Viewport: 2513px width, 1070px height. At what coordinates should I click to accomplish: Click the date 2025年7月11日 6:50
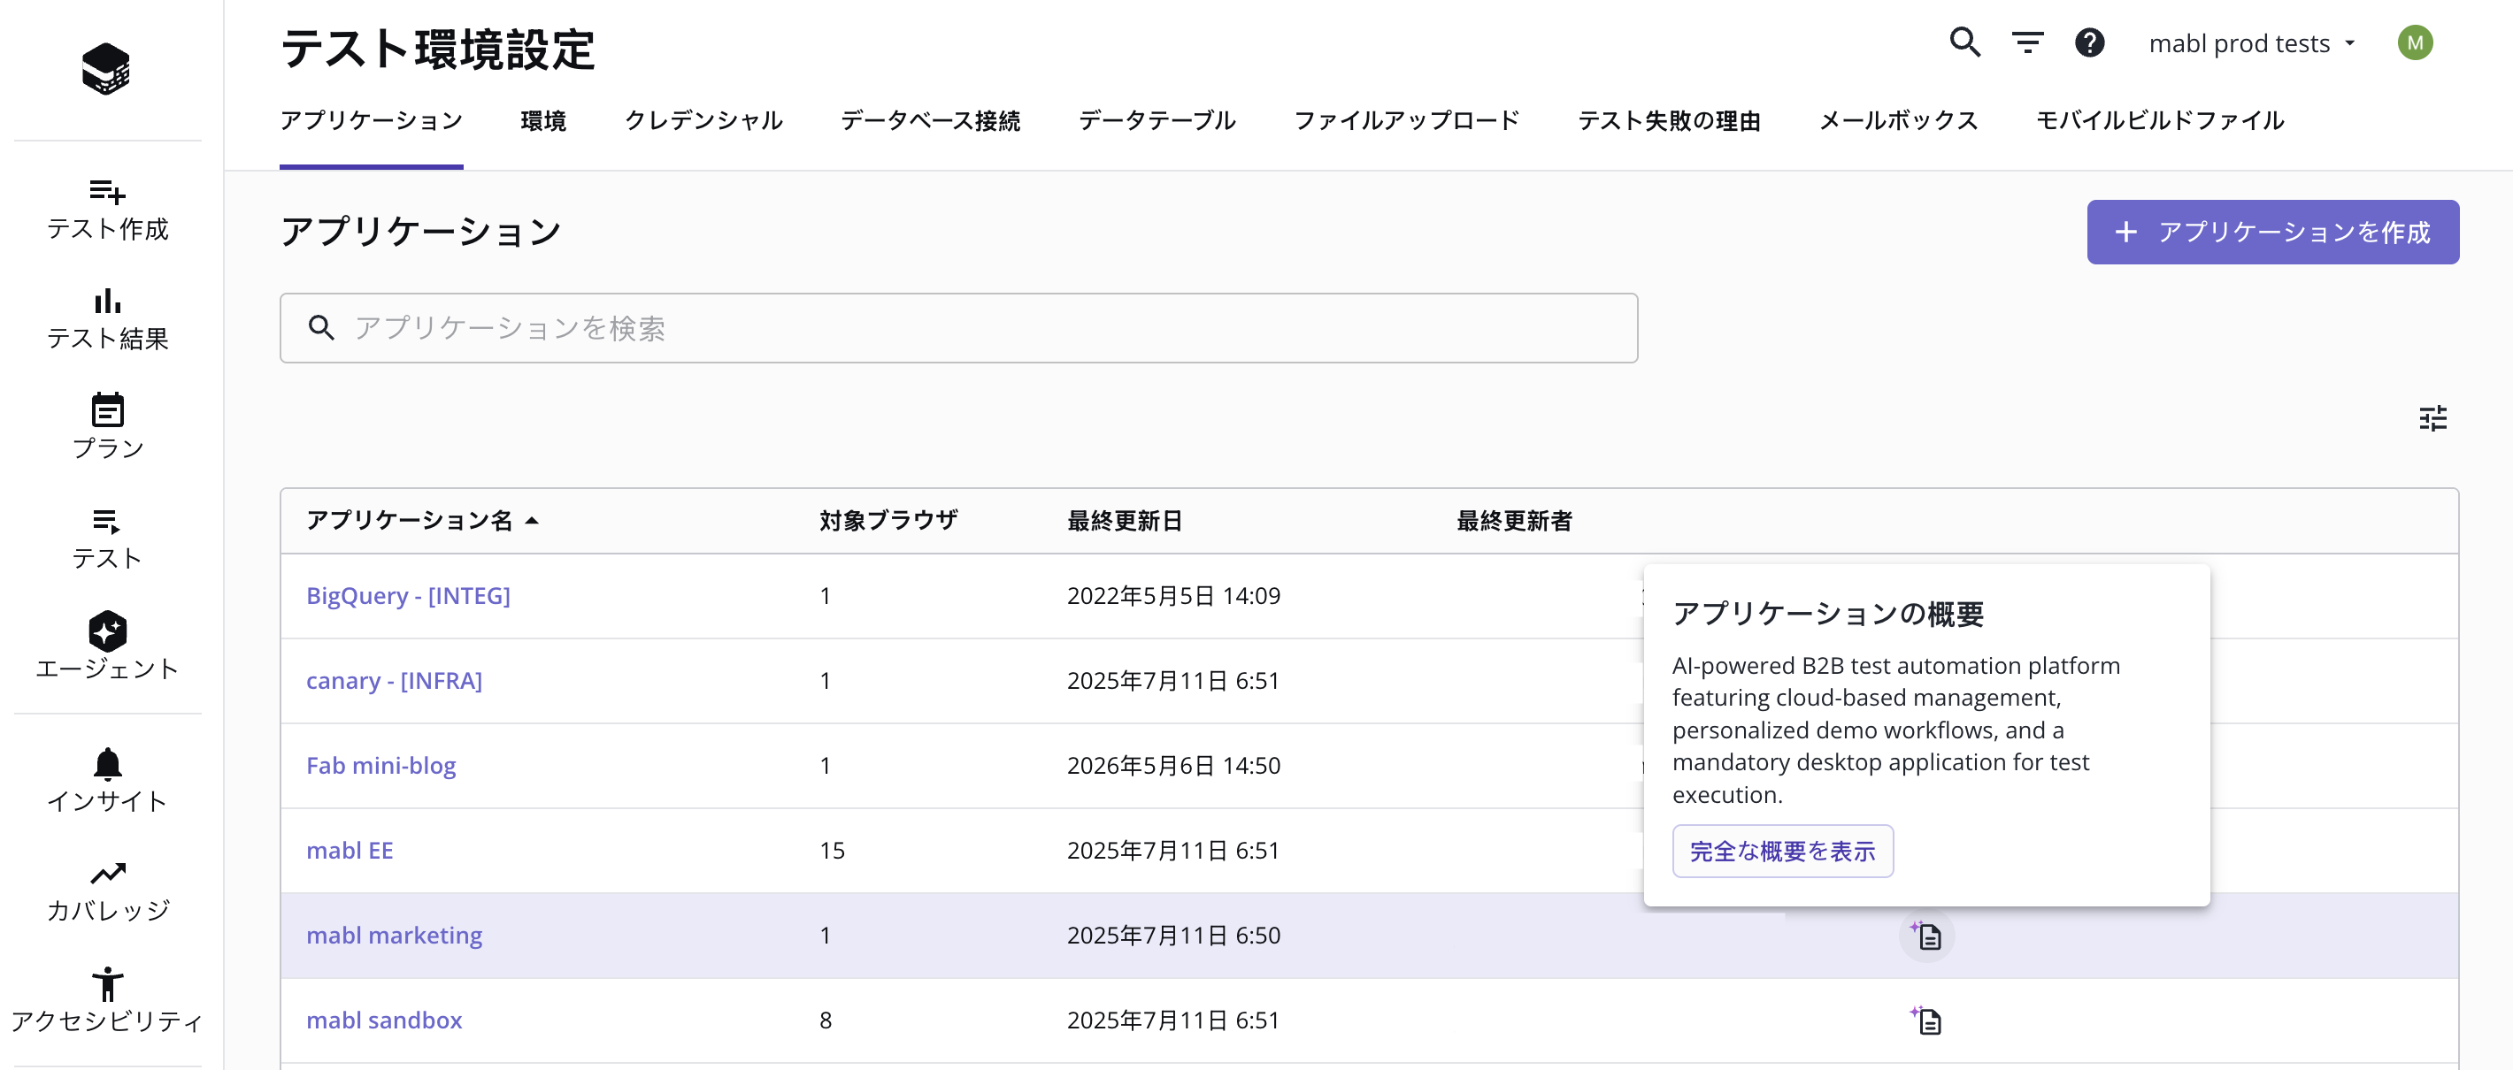(1173, 935)
